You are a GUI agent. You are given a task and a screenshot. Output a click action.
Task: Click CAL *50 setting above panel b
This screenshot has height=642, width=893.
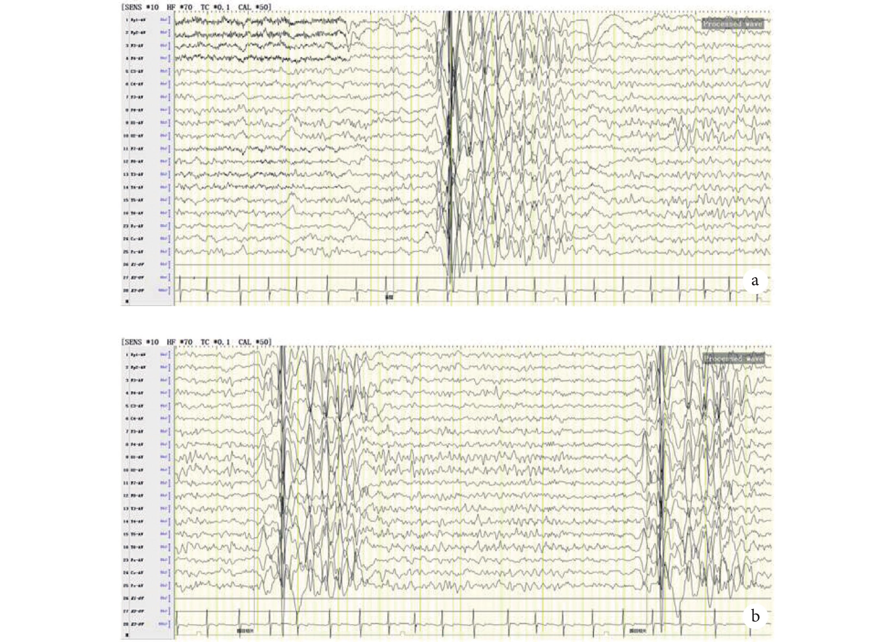[x=255, y=342]
